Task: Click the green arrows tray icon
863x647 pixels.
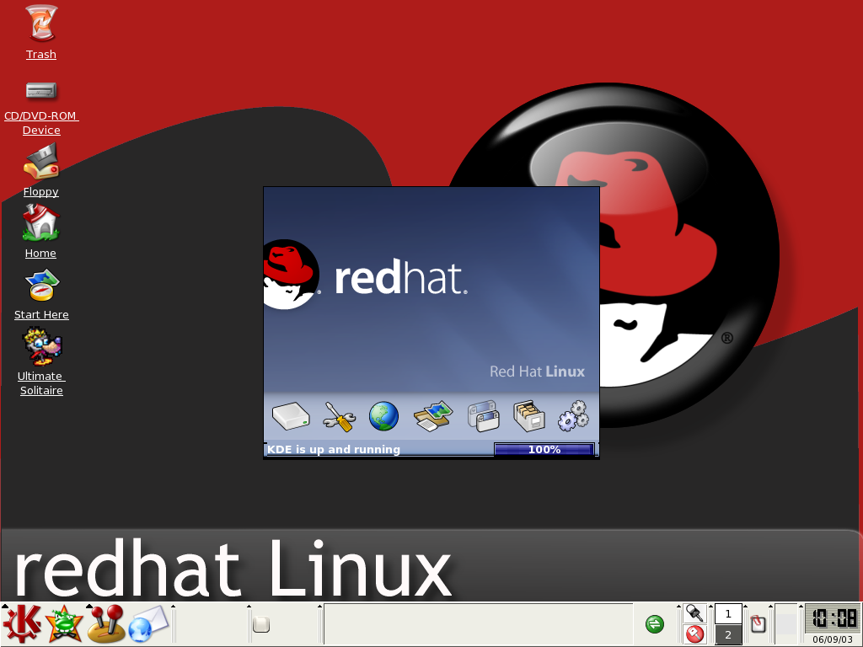Action: [654, 624]
